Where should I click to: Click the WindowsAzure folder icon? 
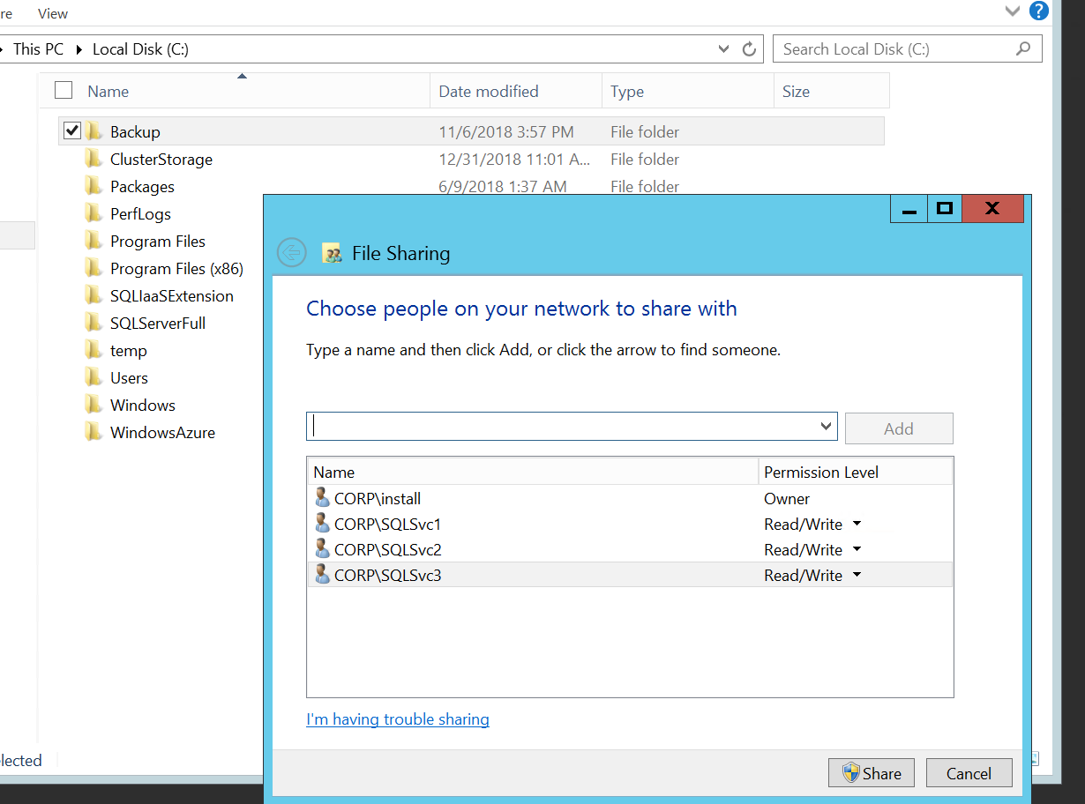(x=94, y=433)
